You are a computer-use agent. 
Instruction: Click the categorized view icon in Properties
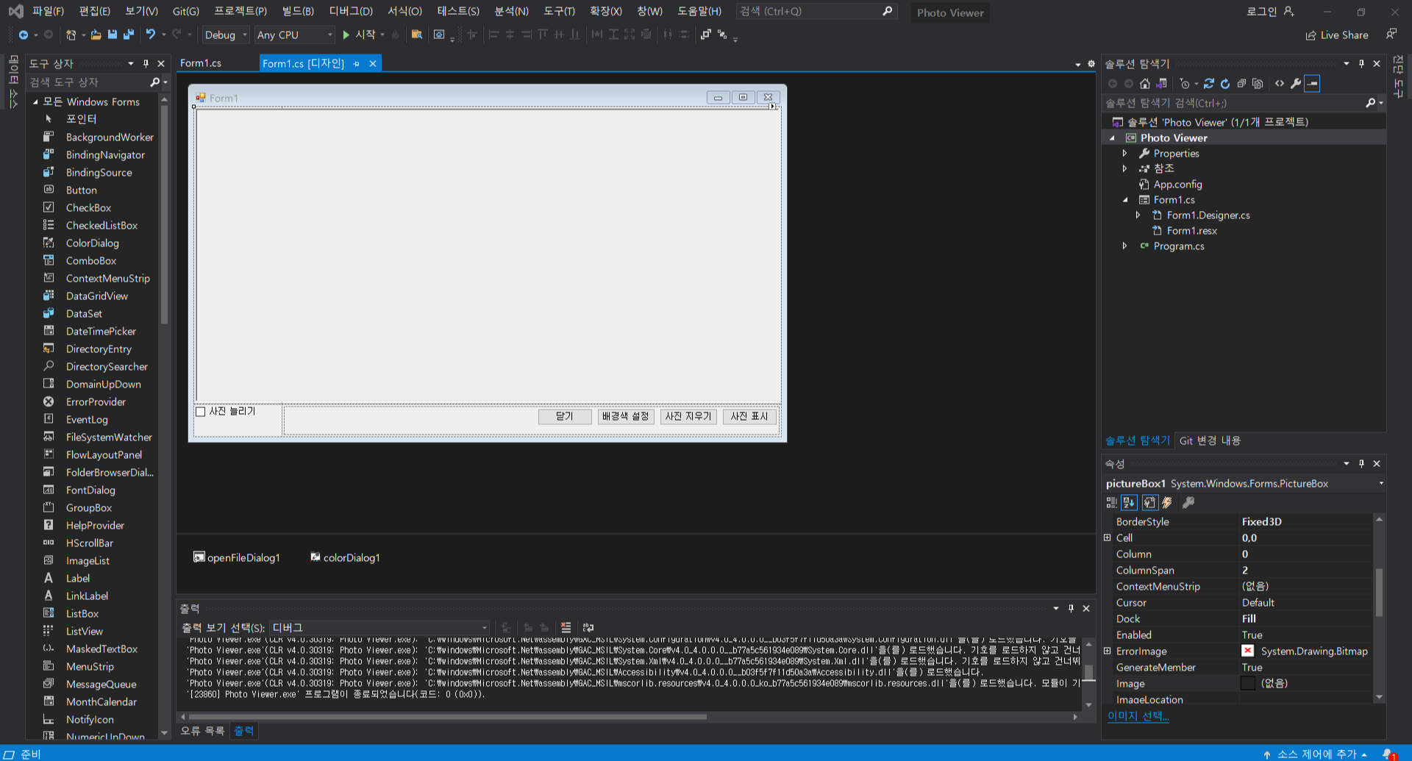(x=1111, y=503)
